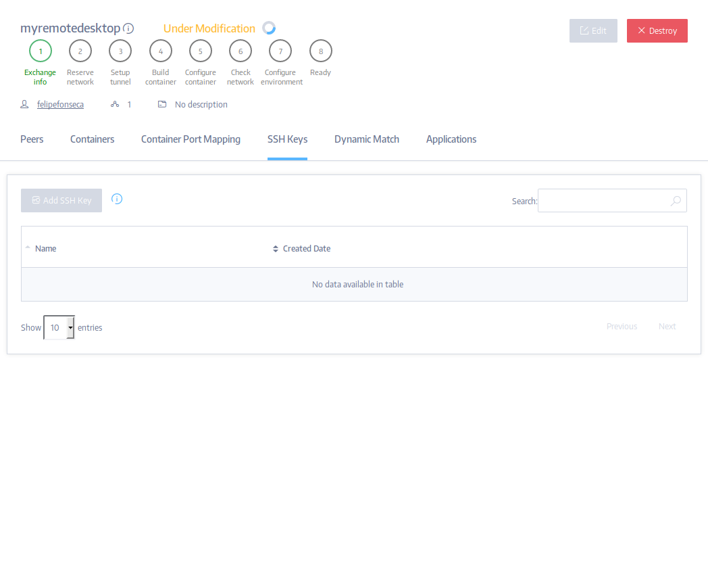Click step 2 Reserve network circle
Screen dimensions: 708x568
[80, 51]
